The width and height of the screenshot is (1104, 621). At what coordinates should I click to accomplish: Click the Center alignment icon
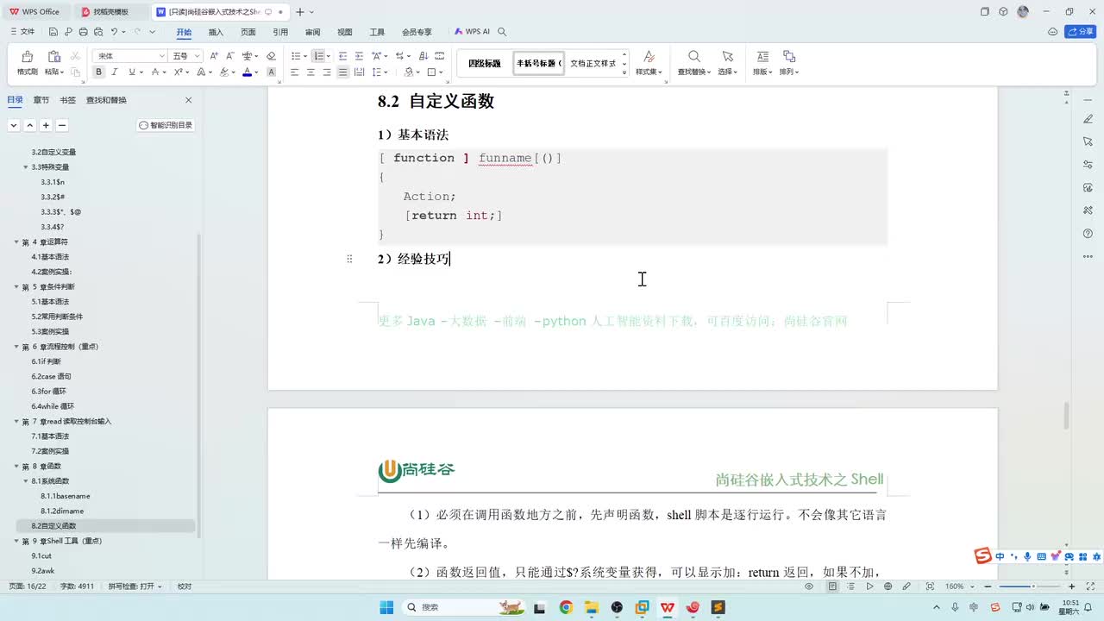click(310, 72)
